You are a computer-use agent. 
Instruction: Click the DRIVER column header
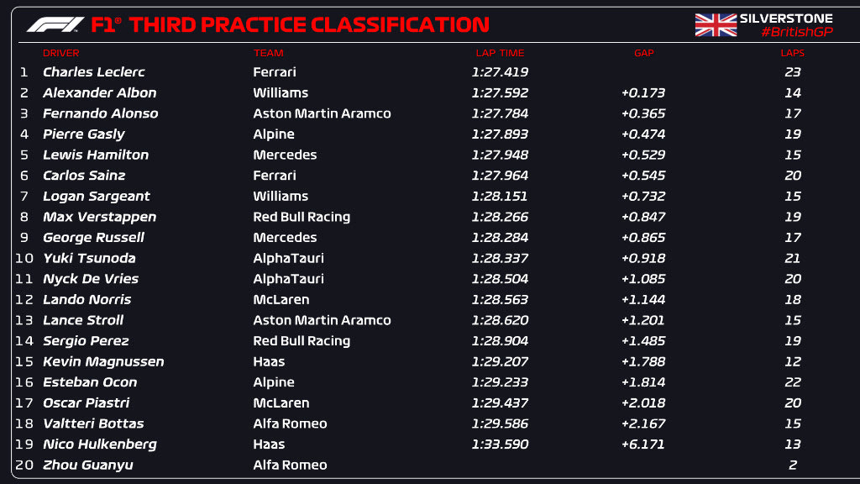tap(60, 53)
